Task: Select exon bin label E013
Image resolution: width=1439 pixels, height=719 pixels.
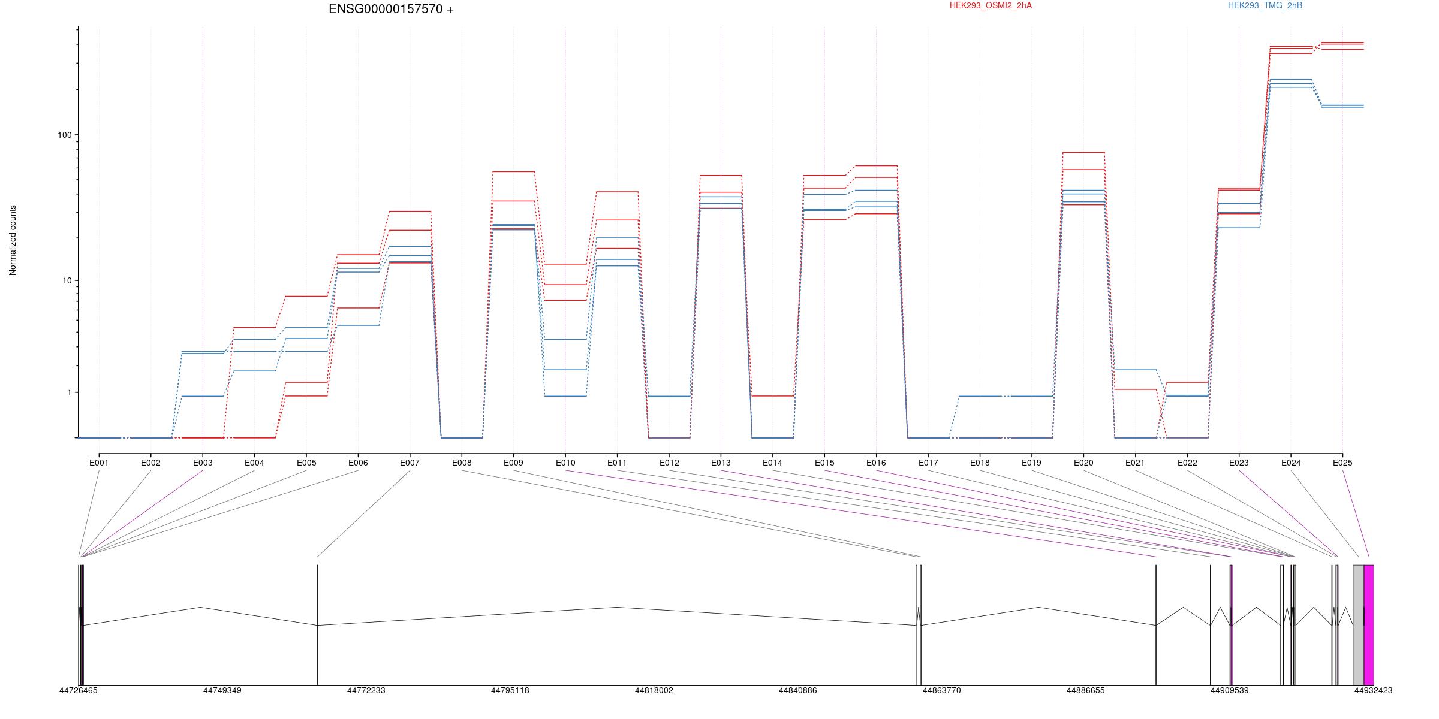Action: pos(721,463)
